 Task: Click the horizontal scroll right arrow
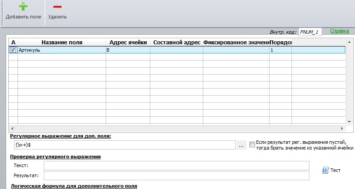(342, 128)
